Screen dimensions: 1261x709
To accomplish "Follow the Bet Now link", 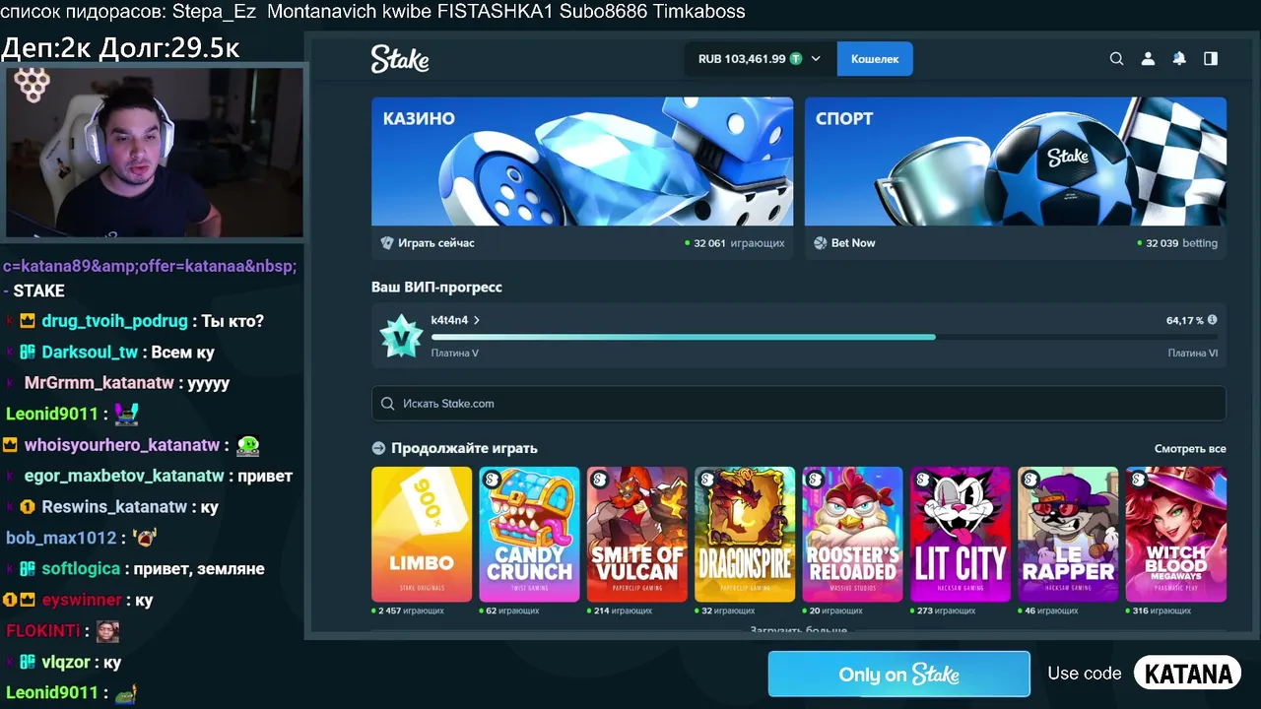I will point(853,243).
